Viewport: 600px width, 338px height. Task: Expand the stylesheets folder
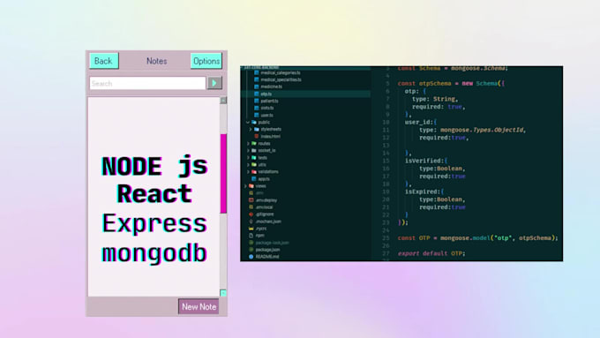[251, 130]
